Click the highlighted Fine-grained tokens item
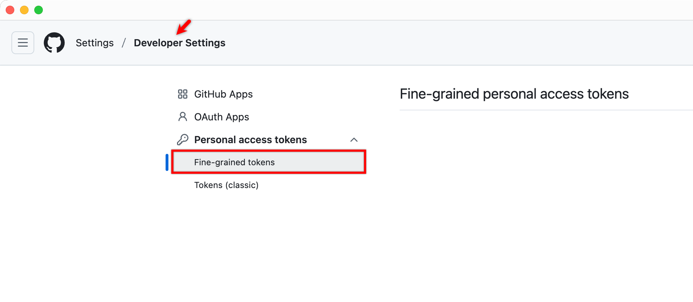Viewport: 693px width, 302px height. [x=234, y=162]
